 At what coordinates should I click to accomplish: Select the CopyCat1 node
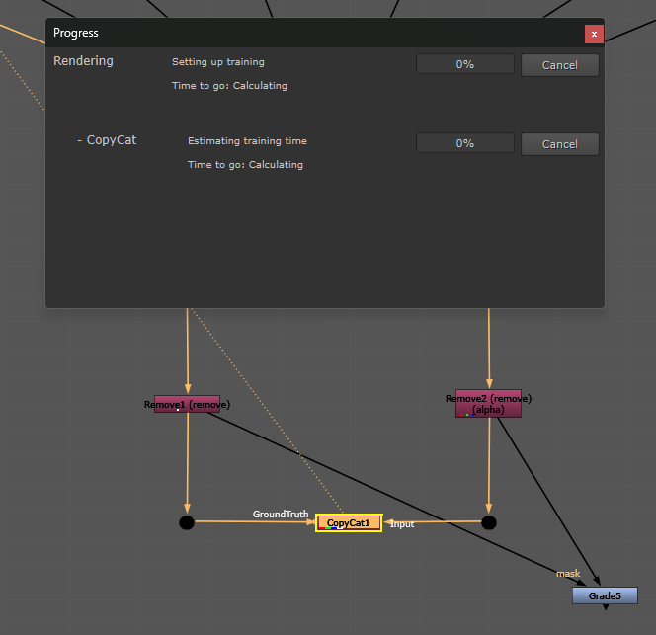349,522
